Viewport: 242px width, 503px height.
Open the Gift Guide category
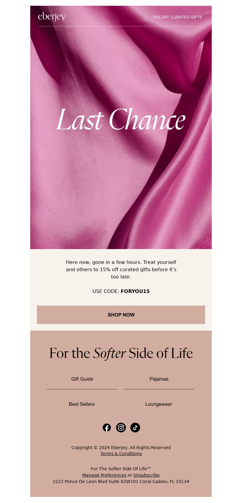[82, 379]
